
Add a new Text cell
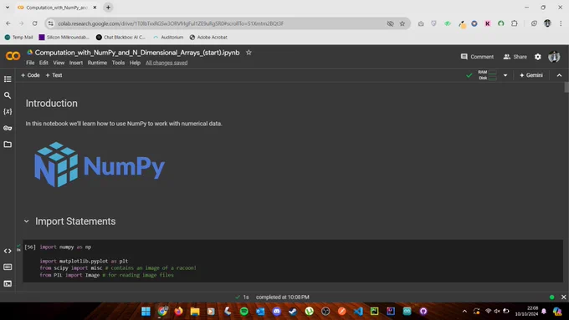click(54, 75)
